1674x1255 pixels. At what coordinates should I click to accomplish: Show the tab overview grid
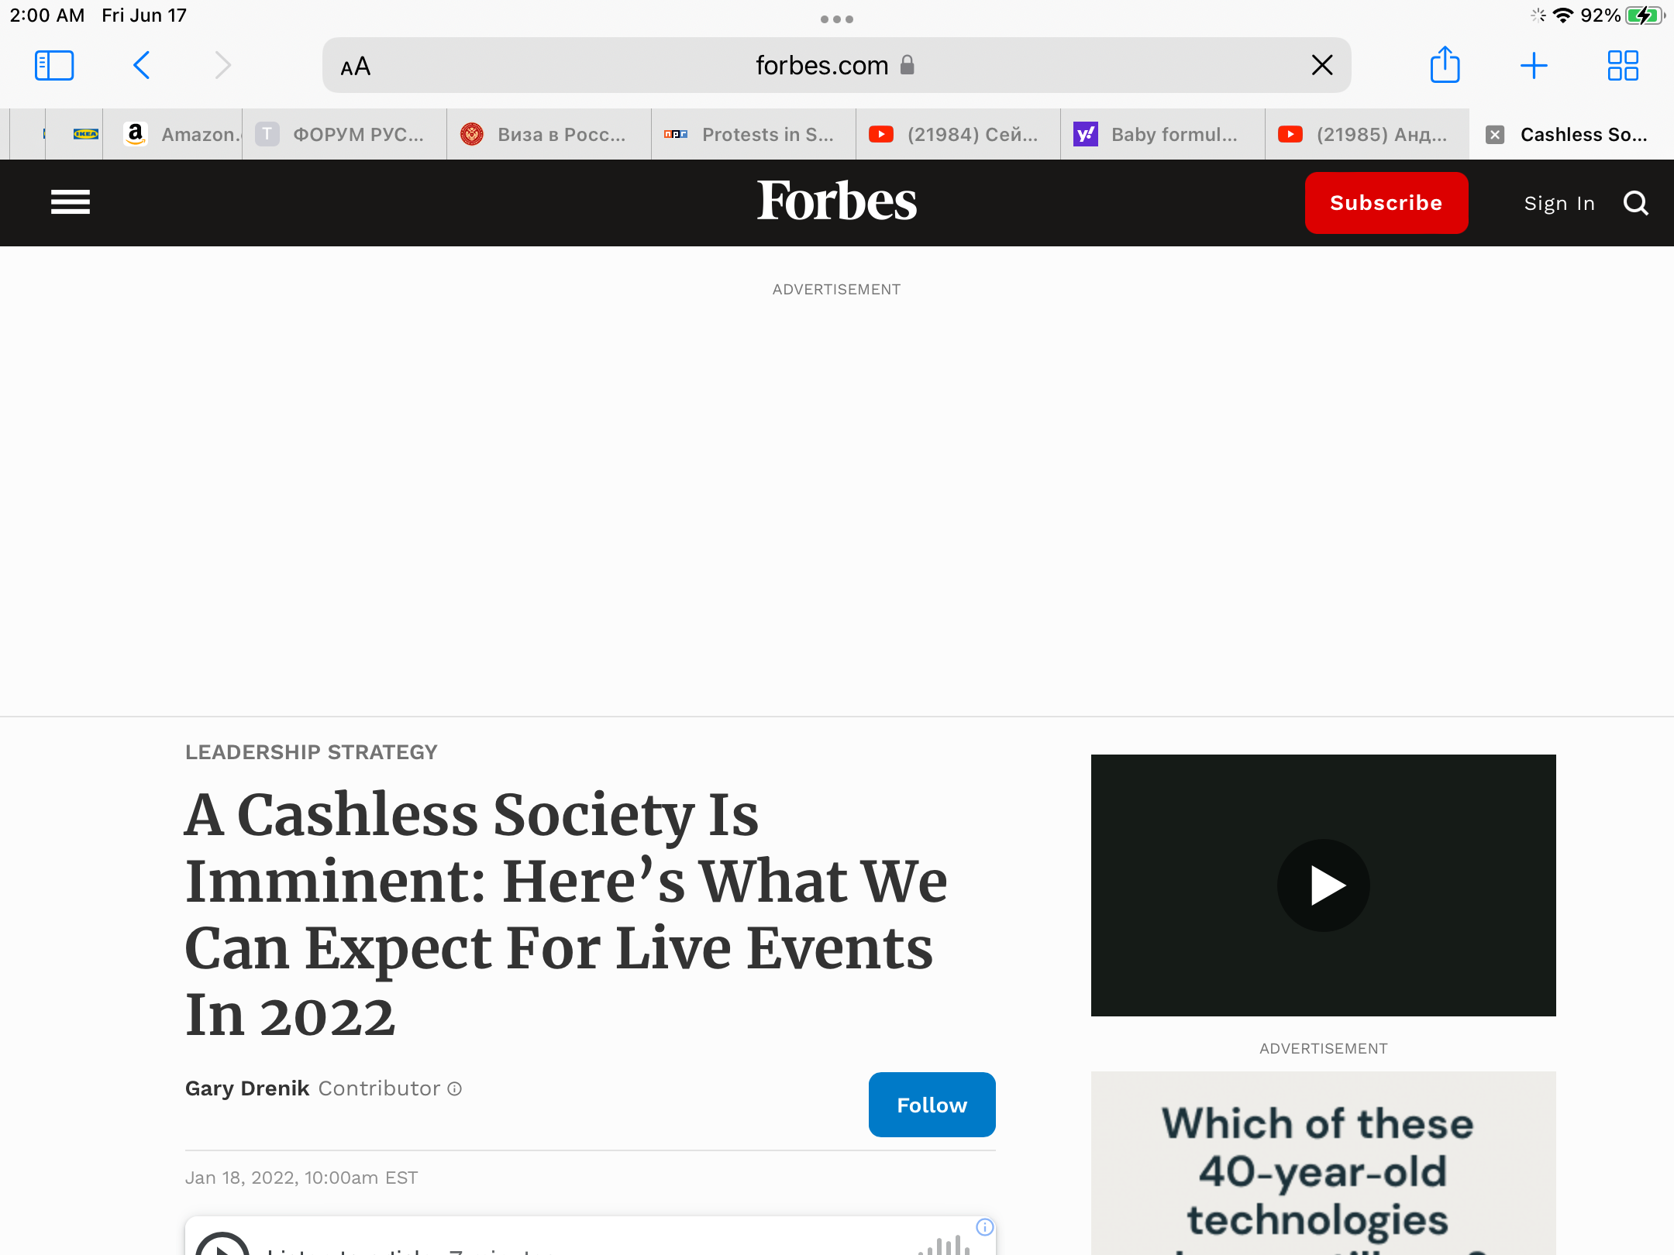pyautogui.click(x=1623, y=66)
